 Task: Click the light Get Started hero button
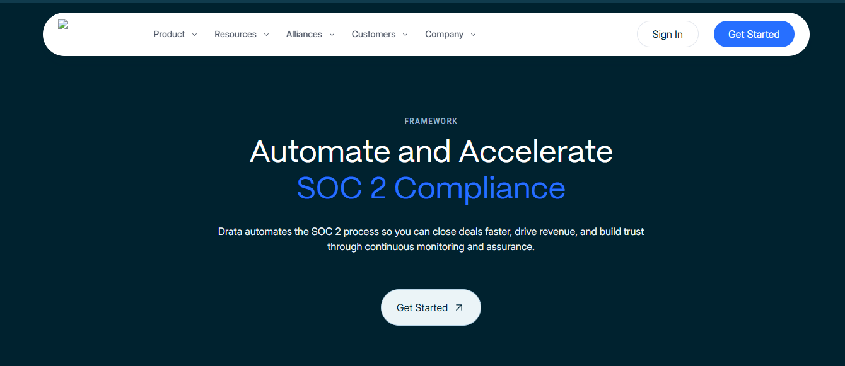coord(431,307)
